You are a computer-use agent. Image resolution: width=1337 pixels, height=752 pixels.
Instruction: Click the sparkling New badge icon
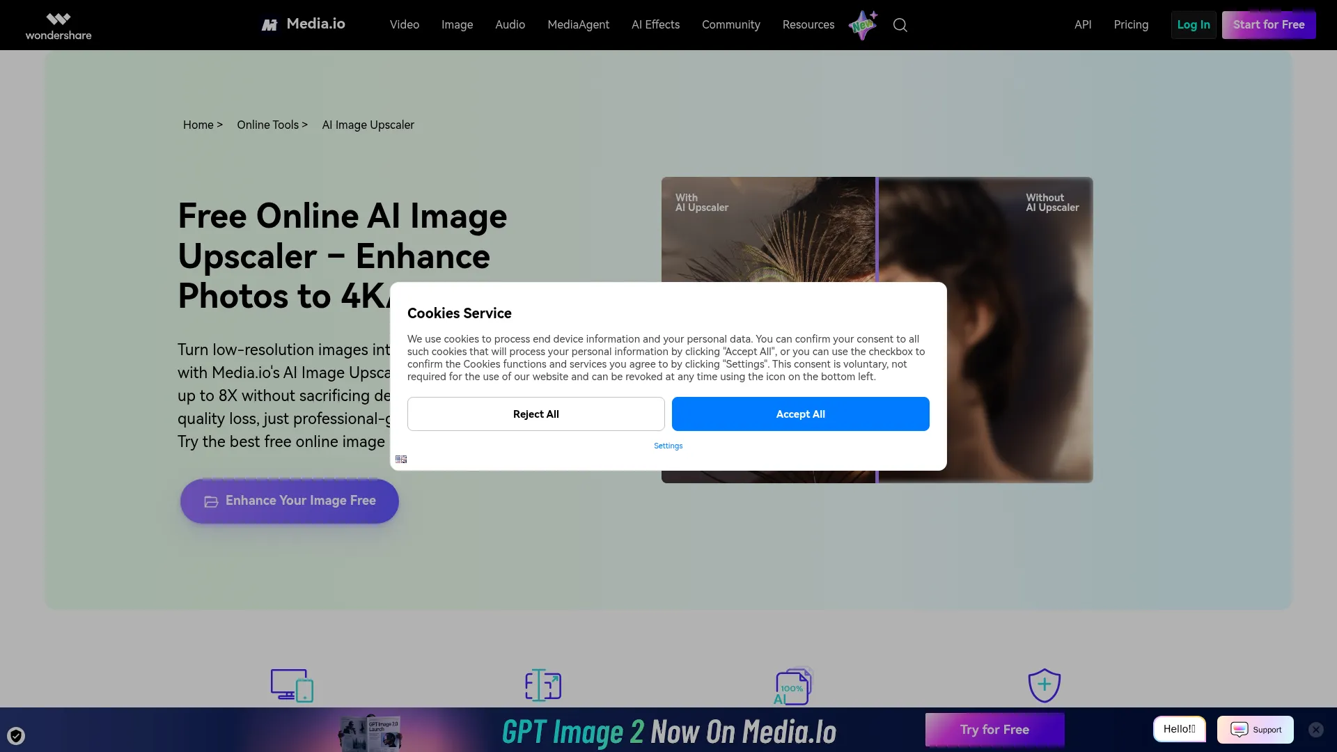863,25
